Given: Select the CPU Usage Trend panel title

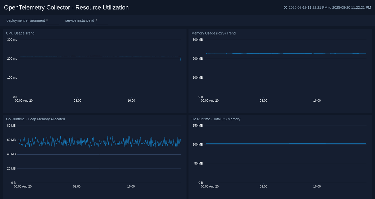Looking at the screenshot, I should [x=20, y=33].
